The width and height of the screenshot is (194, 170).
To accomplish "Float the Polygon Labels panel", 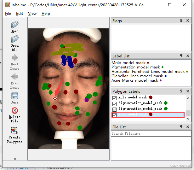I will [x=181, y=91].
